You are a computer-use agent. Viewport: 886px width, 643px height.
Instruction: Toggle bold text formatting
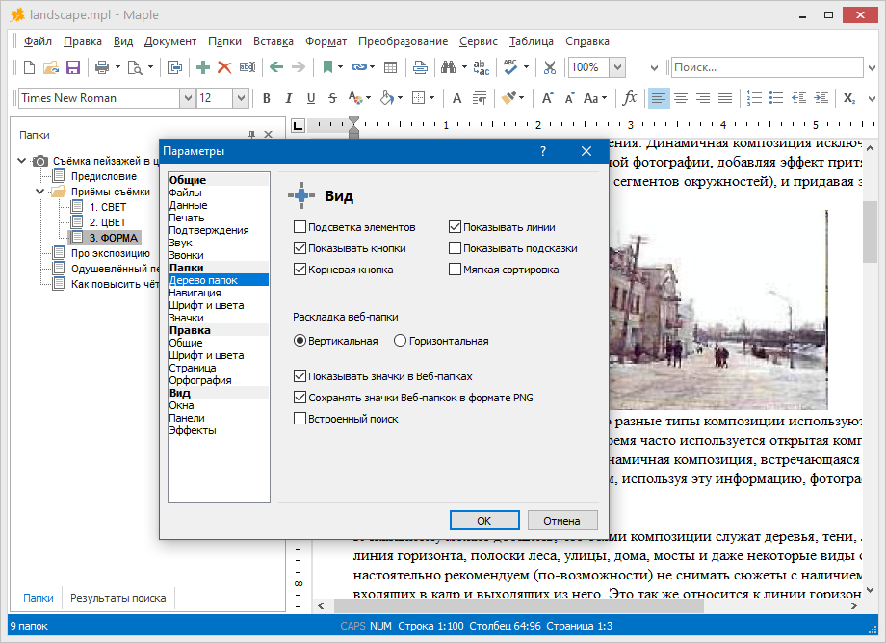(266, 98)
